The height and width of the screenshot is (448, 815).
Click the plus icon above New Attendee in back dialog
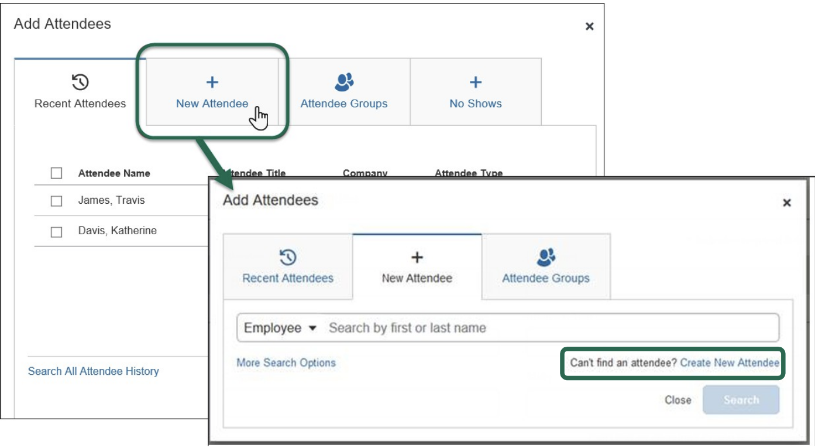212,83
